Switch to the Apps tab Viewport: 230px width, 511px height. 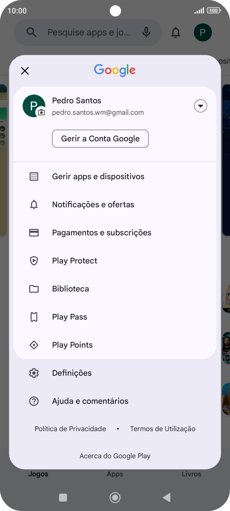115,474
